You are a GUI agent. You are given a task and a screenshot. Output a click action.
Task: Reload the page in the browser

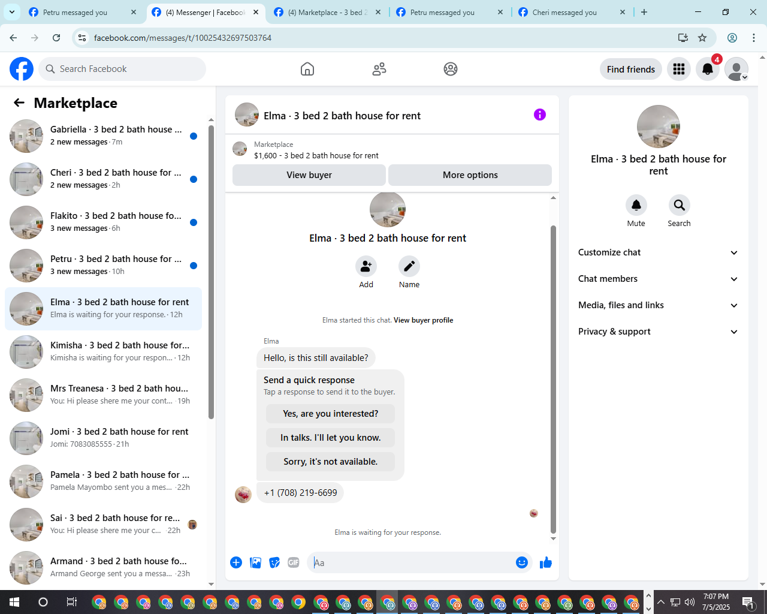(56, 38)
